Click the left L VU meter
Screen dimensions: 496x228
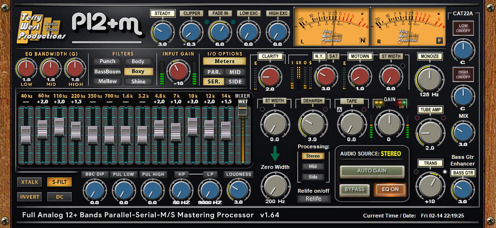pos(332,27)
